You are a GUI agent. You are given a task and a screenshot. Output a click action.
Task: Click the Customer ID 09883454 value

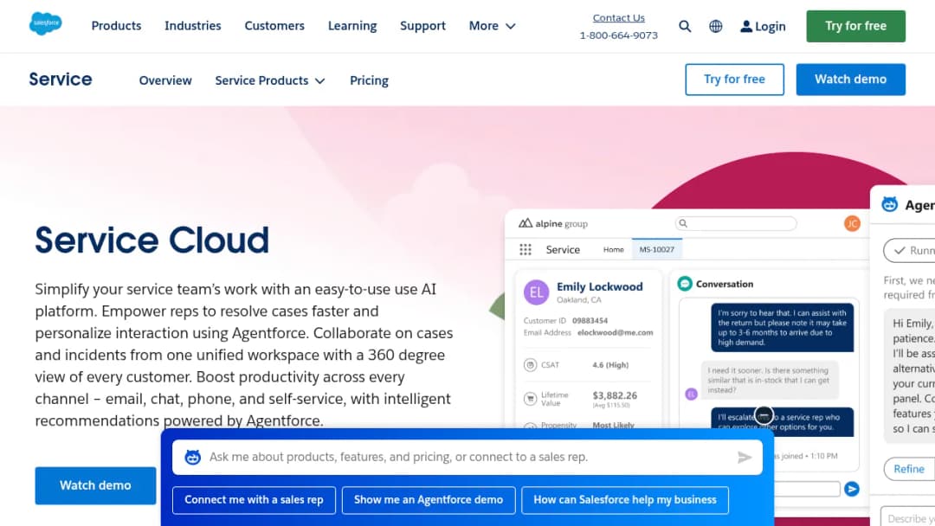[590, 320]
